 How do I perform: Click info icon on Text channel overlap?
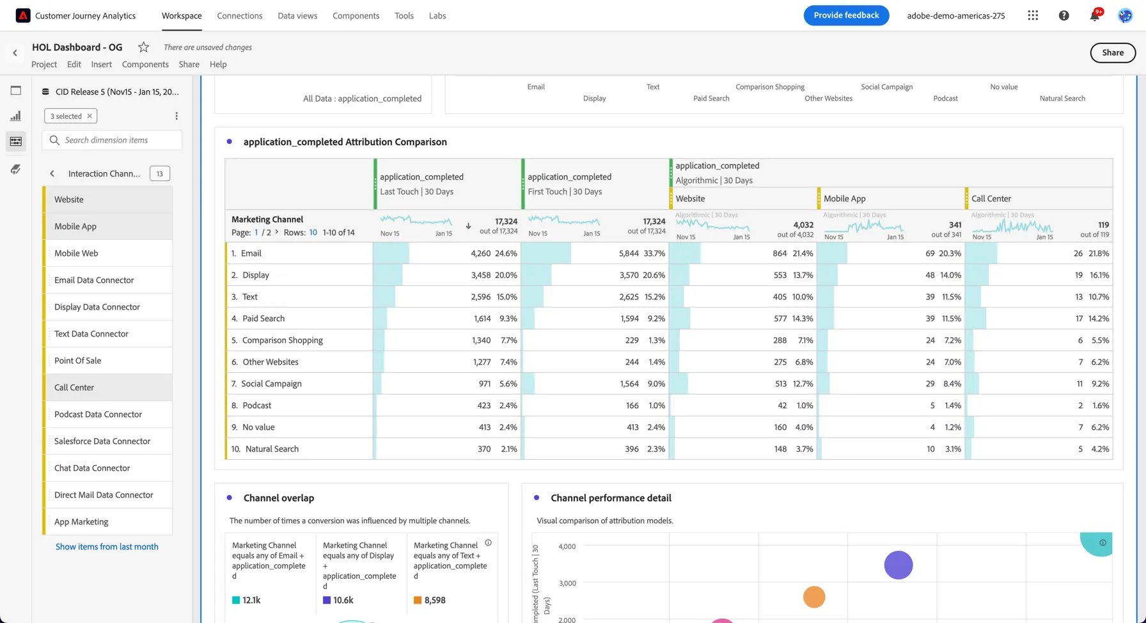coord(488,542)
